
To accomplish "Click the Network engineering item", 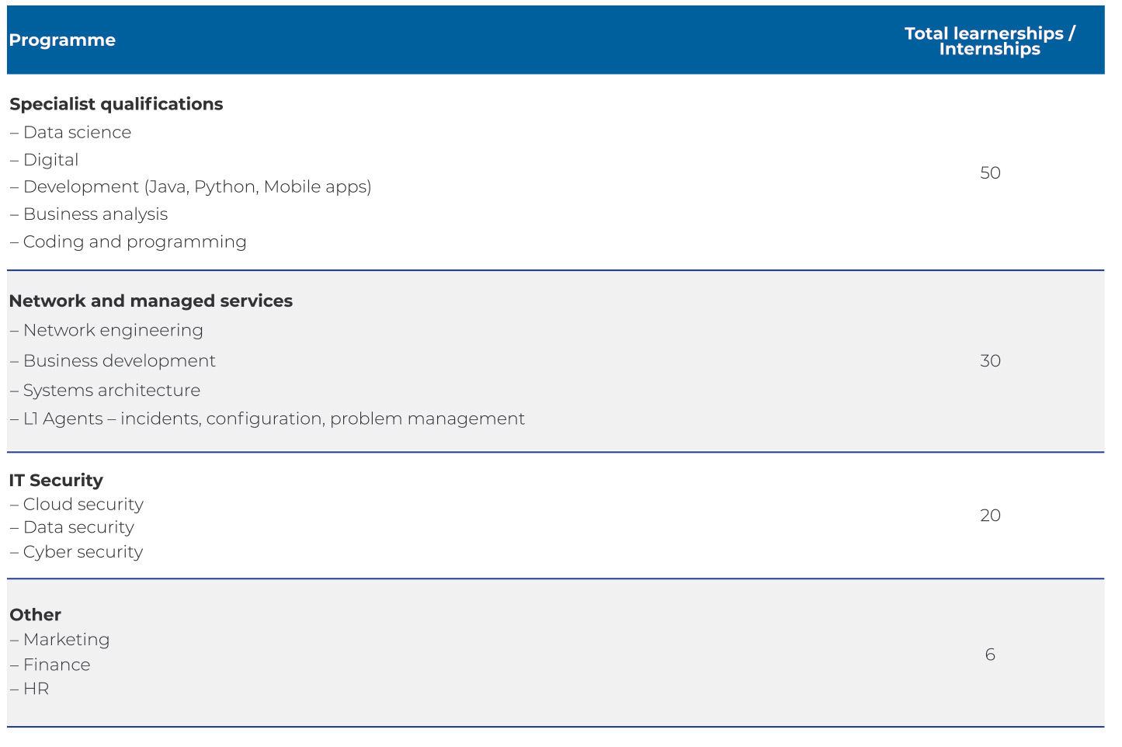I will [113, 331].
